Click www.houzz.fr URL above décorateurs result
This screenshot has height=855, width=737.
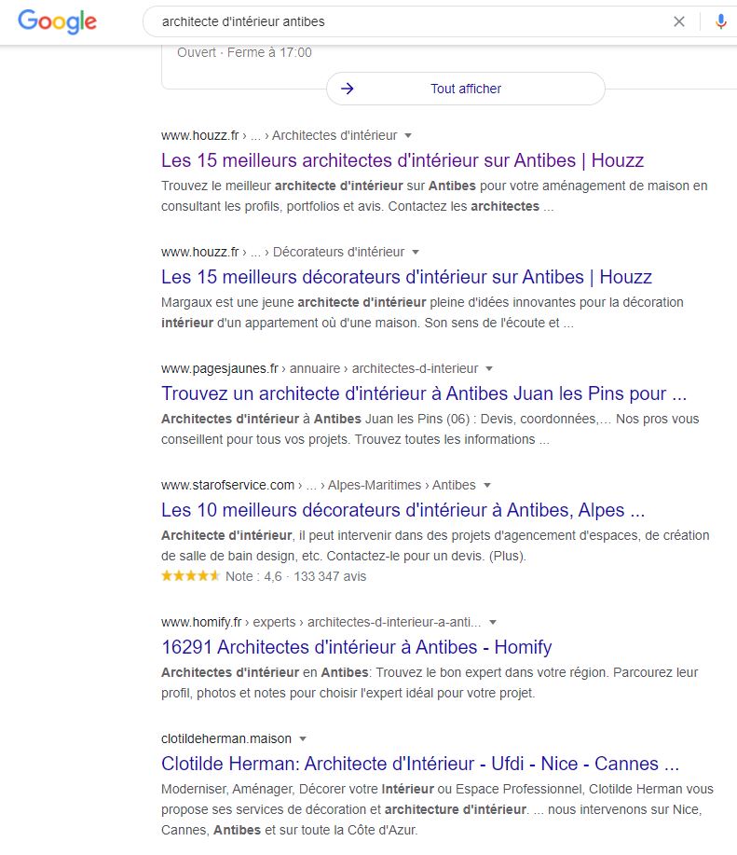point(200,252)
